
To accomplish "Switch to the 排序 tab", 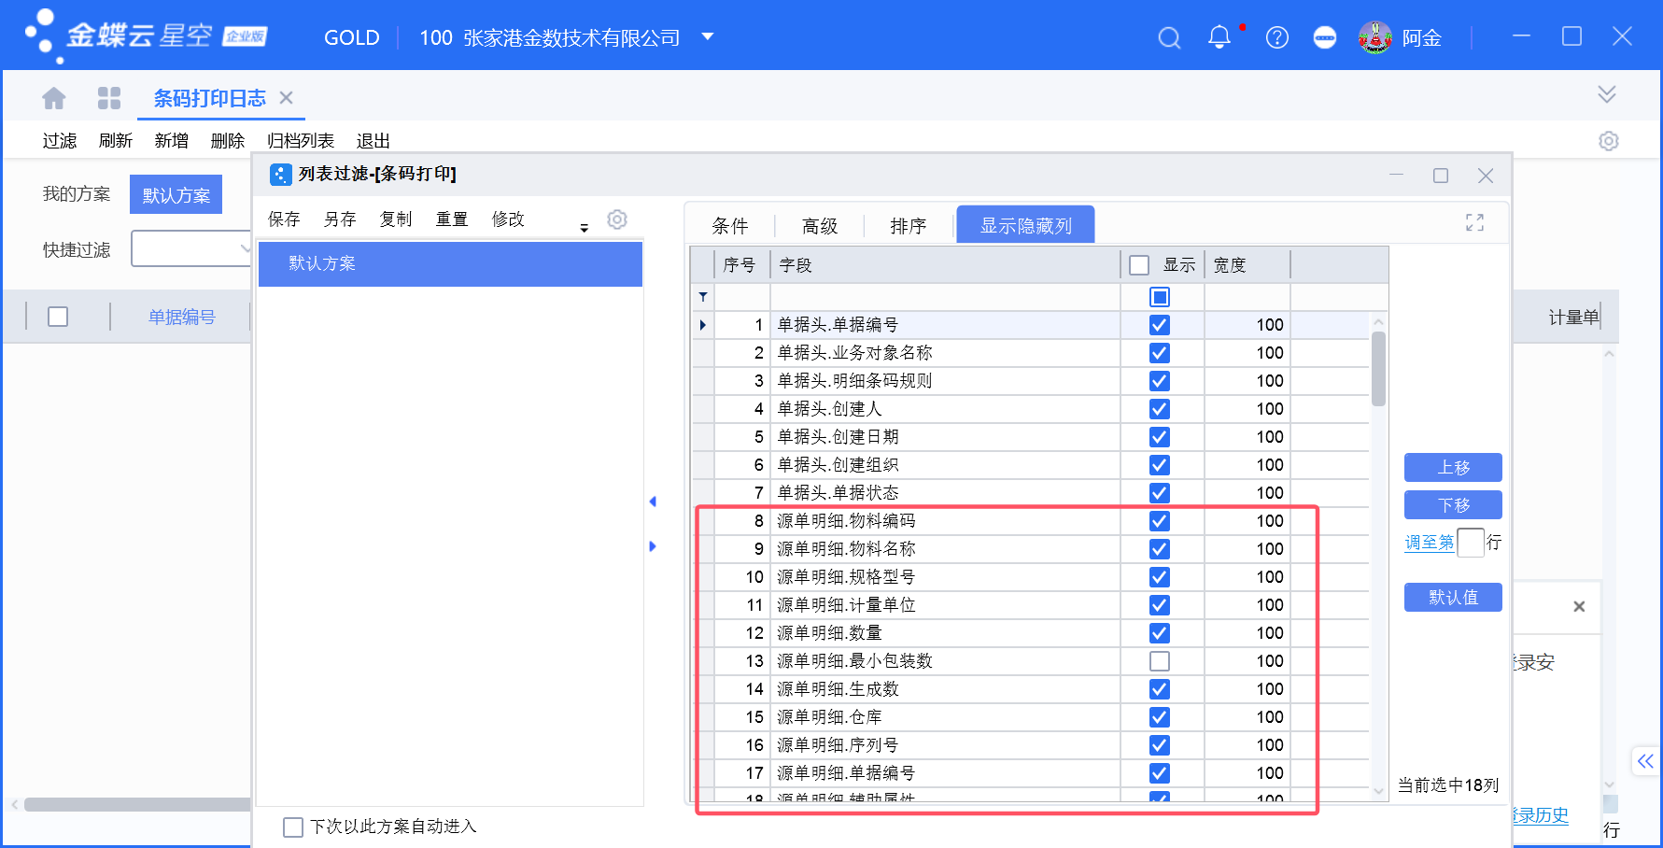I will 909,226.
